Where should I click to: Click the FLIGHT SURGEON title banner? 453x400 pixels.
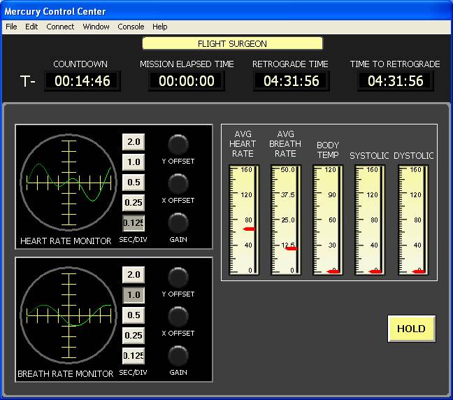[232, 43]
